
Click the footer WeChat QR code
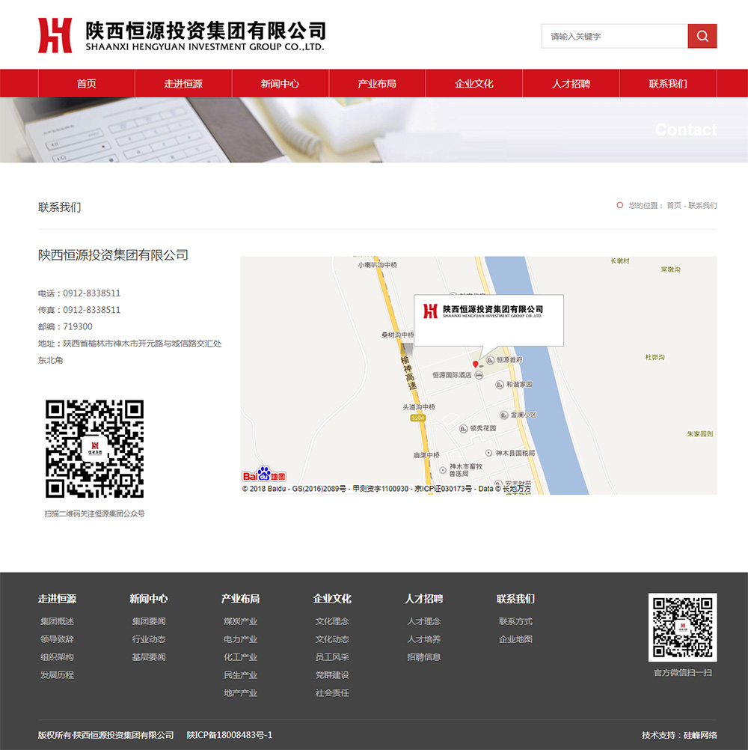coord(682,627)
